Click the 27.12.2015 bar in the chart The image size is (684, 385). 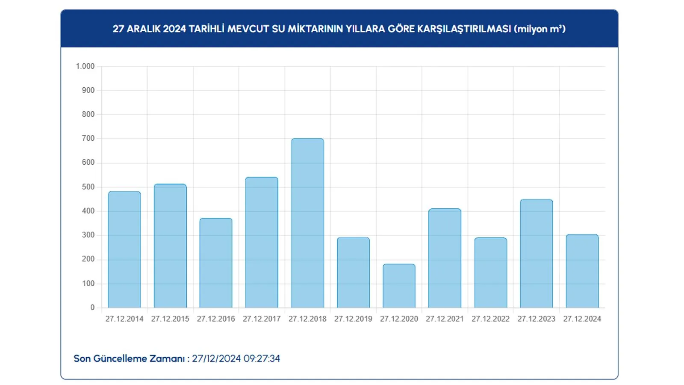point(170,246)
